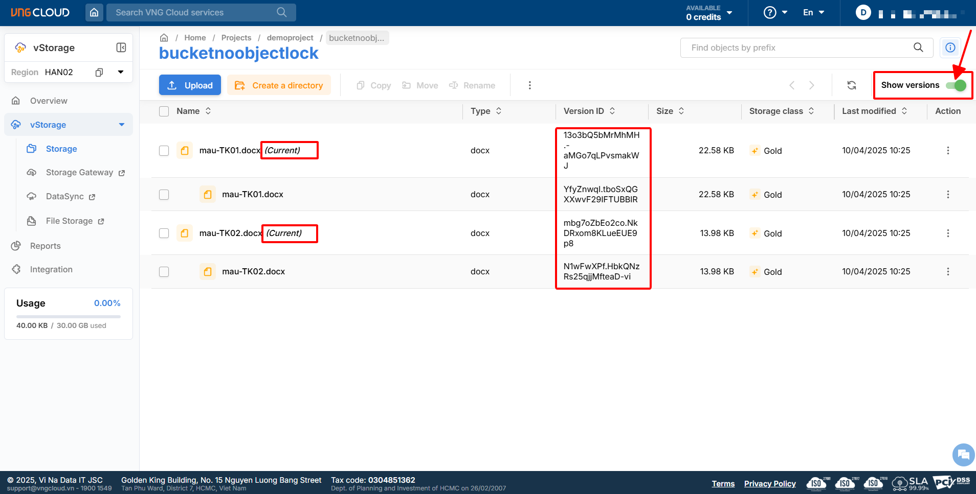Collapse the vStorage sidebar panel icon
The width and height of the screenshot is (976, 494).
(121, 48)
